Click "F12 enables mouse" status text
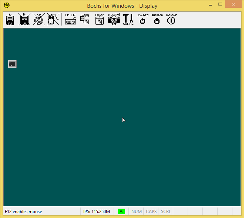245x219 pixels. pos(23,212)
